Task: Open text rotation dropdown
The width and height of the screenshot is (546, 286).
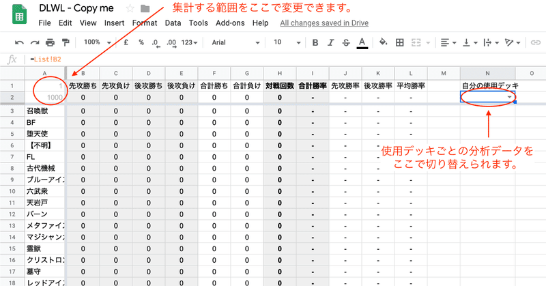Action: (513, 42)
